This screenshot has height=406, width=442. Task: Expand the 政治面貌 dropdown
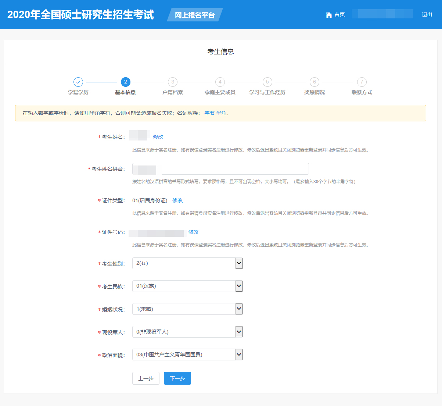(x=187, y=355)
